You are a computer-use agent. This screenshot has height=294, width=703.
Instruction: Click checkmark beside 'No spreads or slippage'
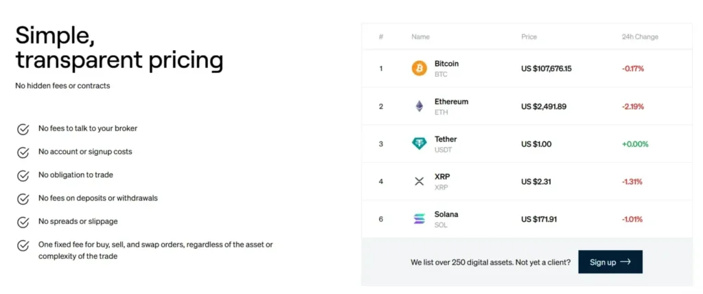[x=23, y=222]
